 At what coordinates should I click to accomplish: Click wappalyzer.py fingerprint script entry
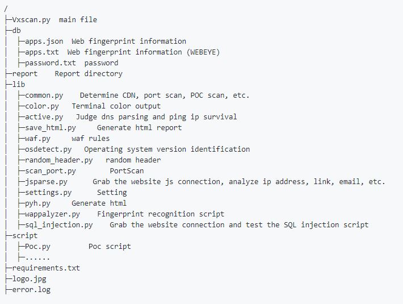pos(52,214)
